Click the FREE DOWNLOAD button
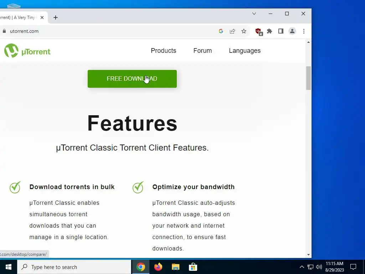 tap(132, 79)
